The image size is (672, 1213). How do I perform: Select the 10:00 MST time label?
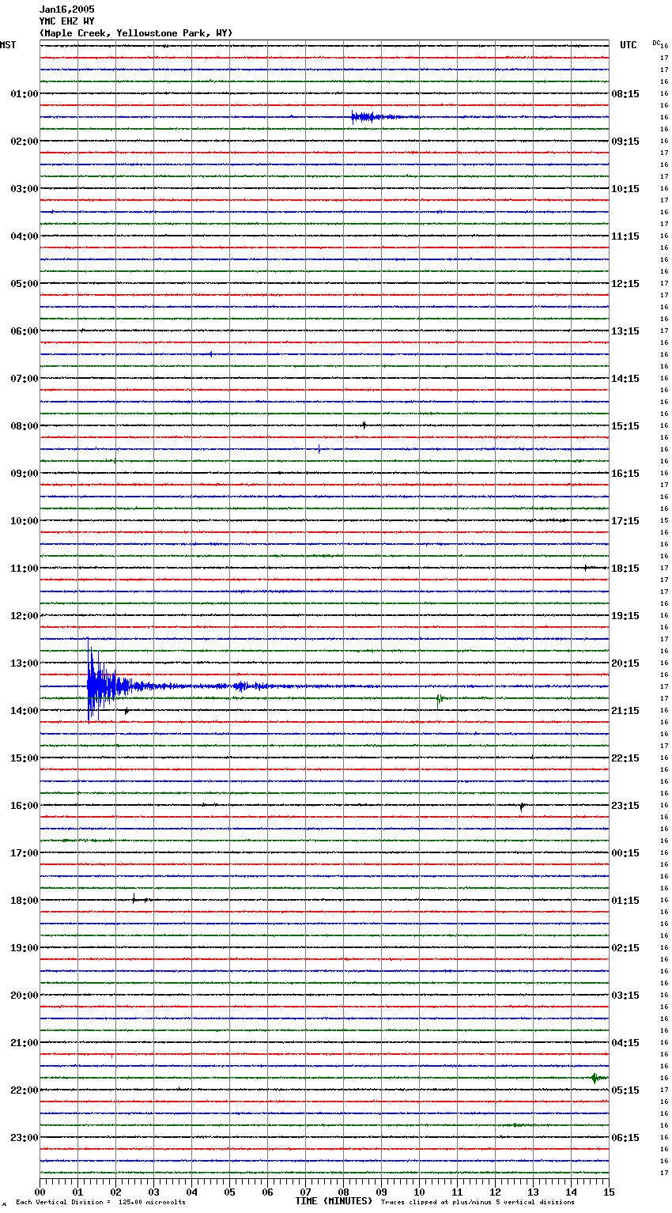(x=25, y=521)
